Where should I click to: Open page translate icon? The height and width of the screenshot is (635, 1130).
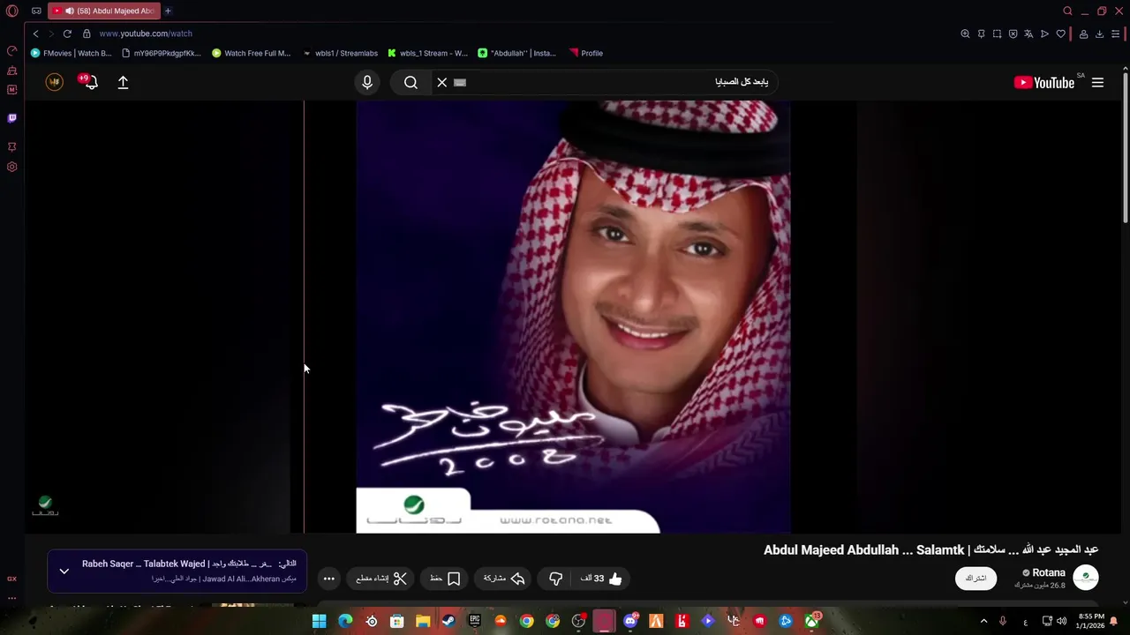pyautogui.click(x=1028, y=34)
